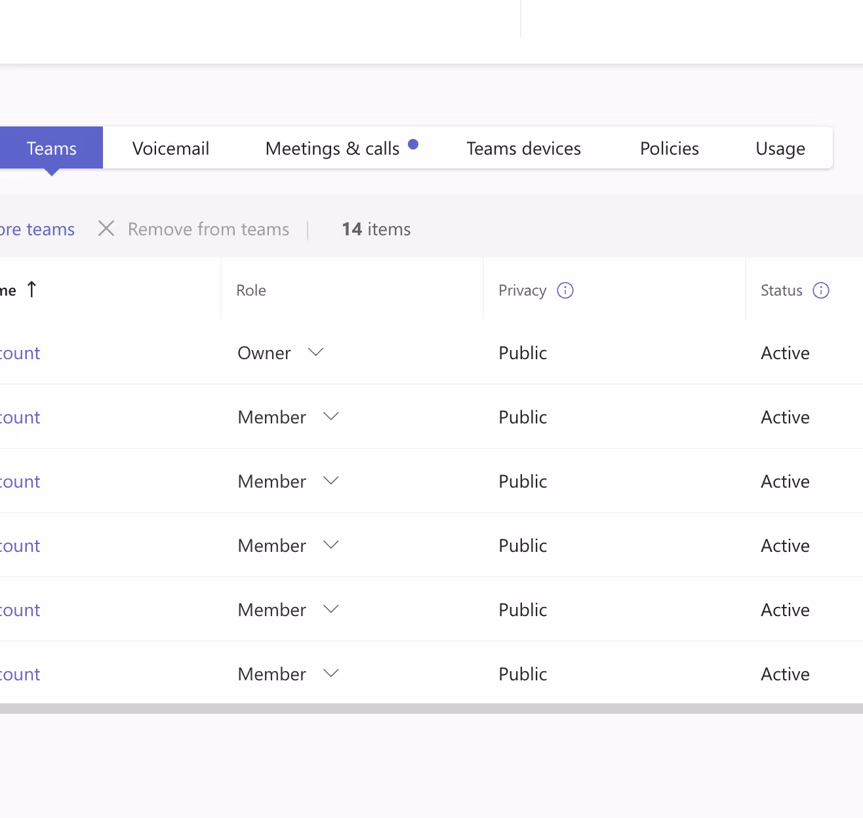The height and width of the screenshot is (818, 863).
Task: Open the Usage tab
Action: click(x=780, y=148)
